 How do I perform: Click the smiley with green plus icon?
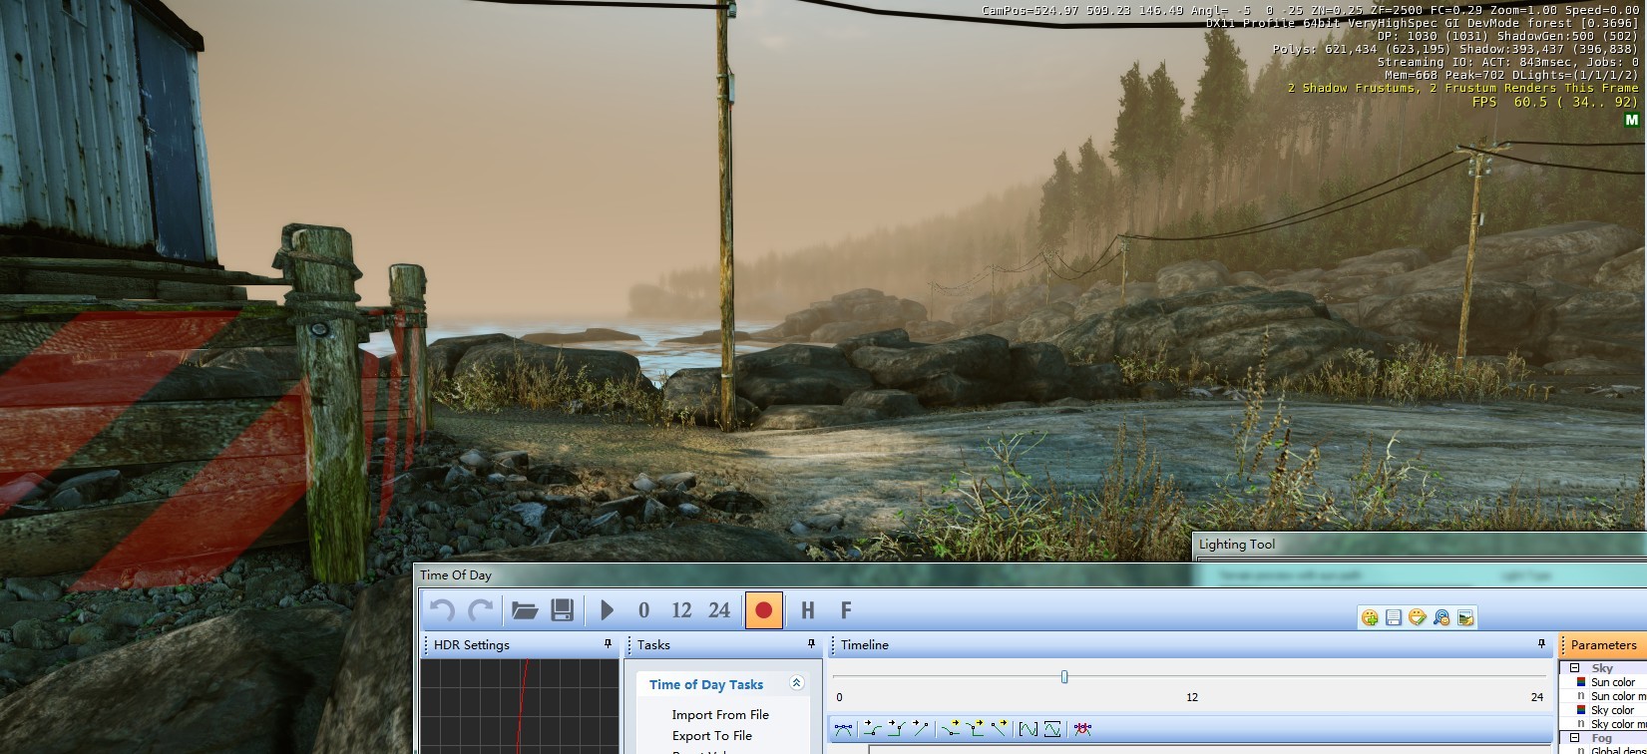tap(1370, 617)
